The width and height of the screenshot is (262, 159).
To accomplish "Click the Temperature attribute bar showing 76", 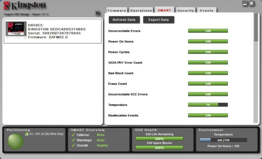I will coord(208,105).
